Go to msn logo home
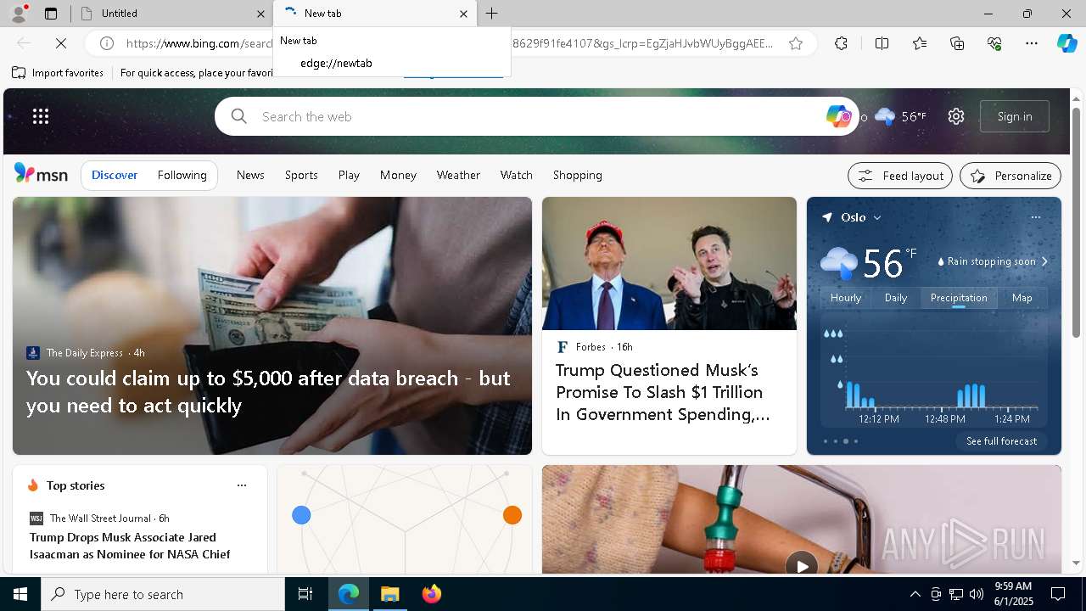The image size is (1086, 611). 41,174
